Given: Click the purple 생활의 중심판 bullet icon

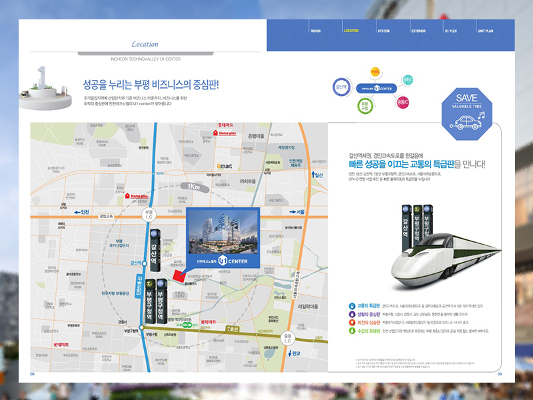Looking at the screenshot, I should (x=352, y=314).
